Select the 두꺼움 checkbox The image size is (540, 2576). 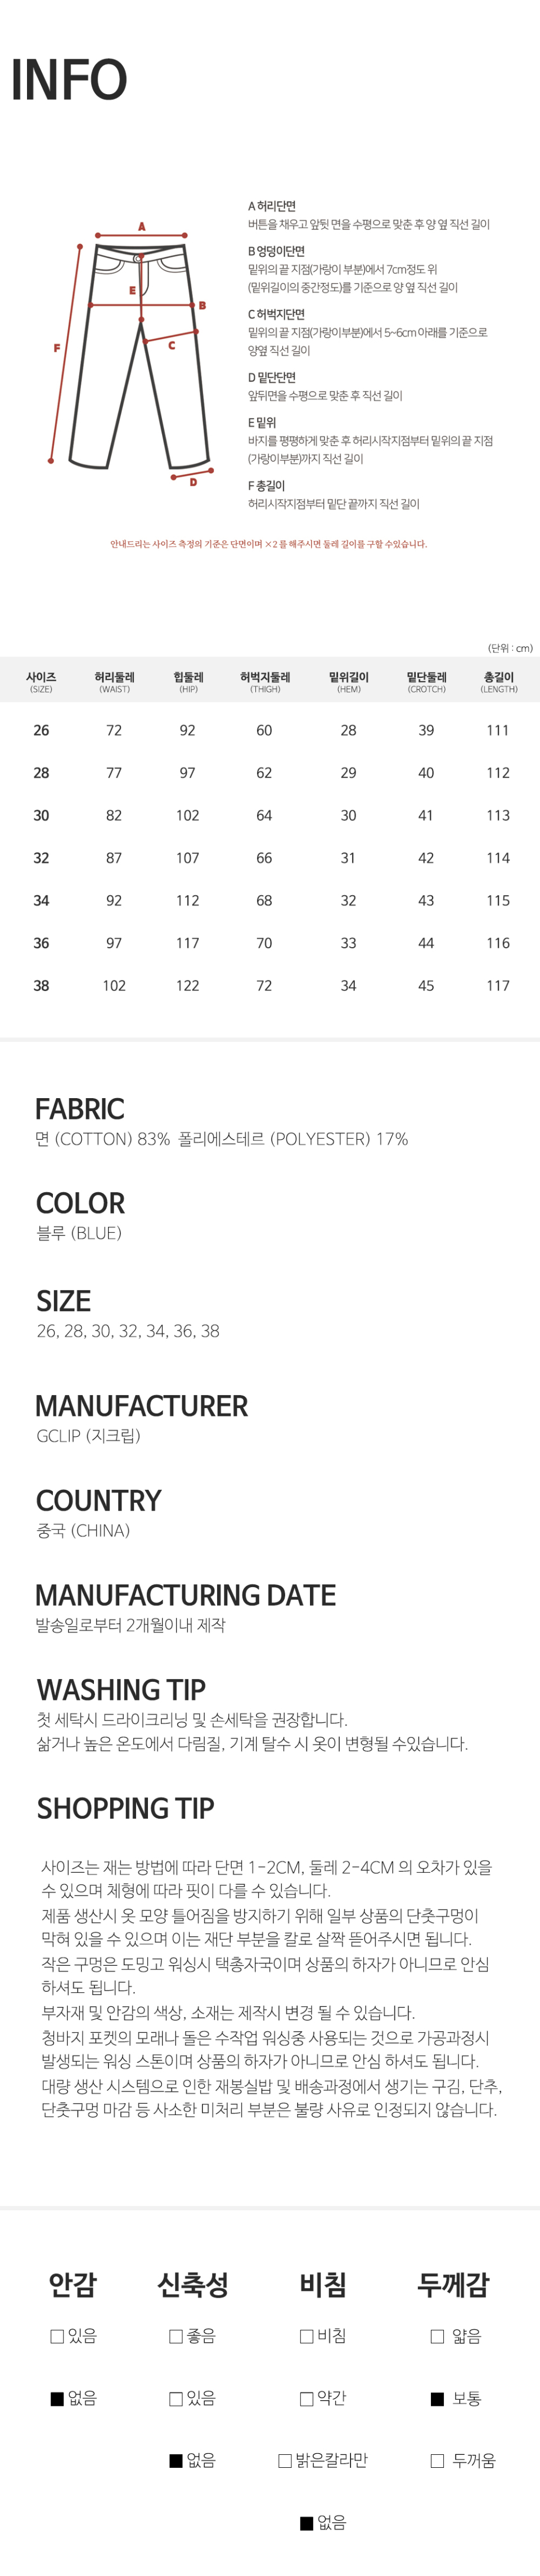pyautogui.click(x=437, y=2460)
